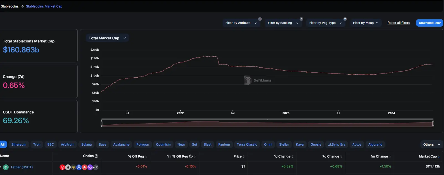Click the Tron chain icon in Tether row
The image size is (444, 175).
coord(62,167)
